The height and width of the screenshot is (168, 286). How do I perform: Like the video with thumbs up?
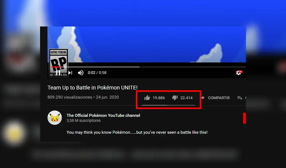pos(147,98)
